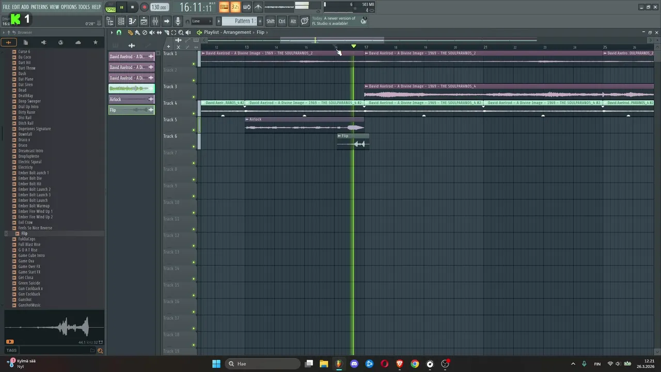Click the globe update notification icon
661x372 pixels.
point(364,21)
